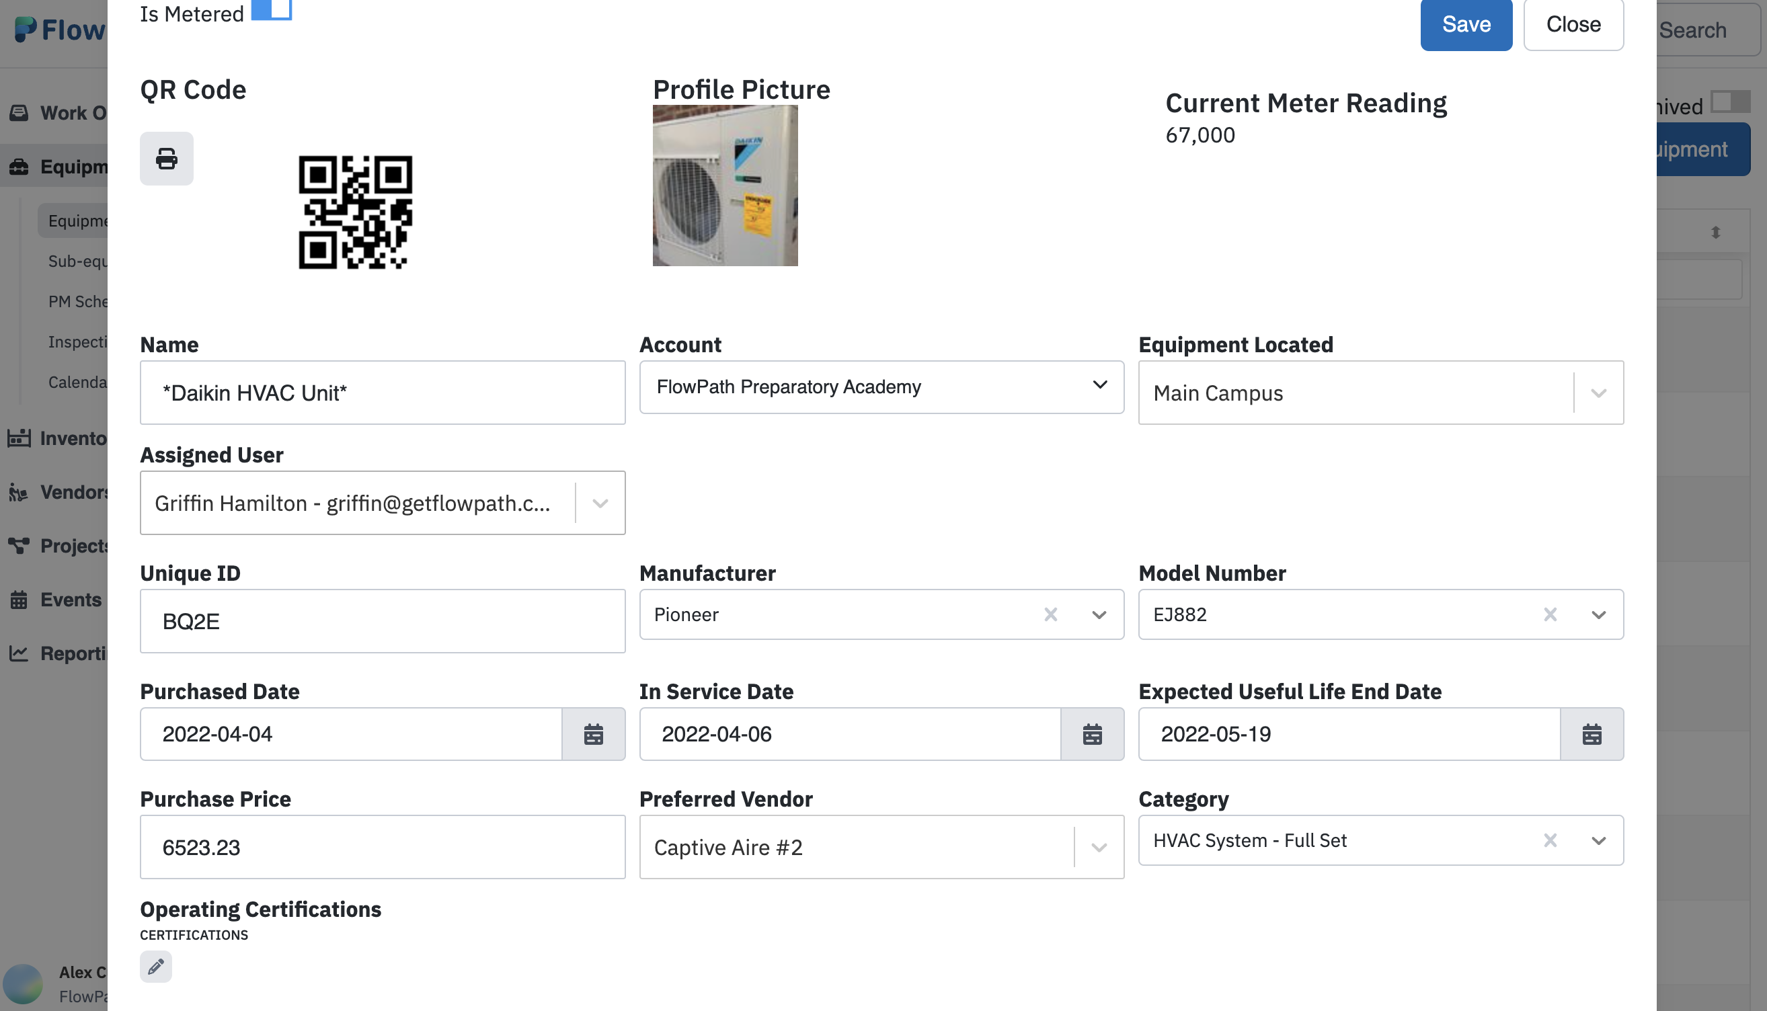Open the Reporting sidebar icon
The width and height of the screenshot is (1767, 1011).
[x=19, y=653]
